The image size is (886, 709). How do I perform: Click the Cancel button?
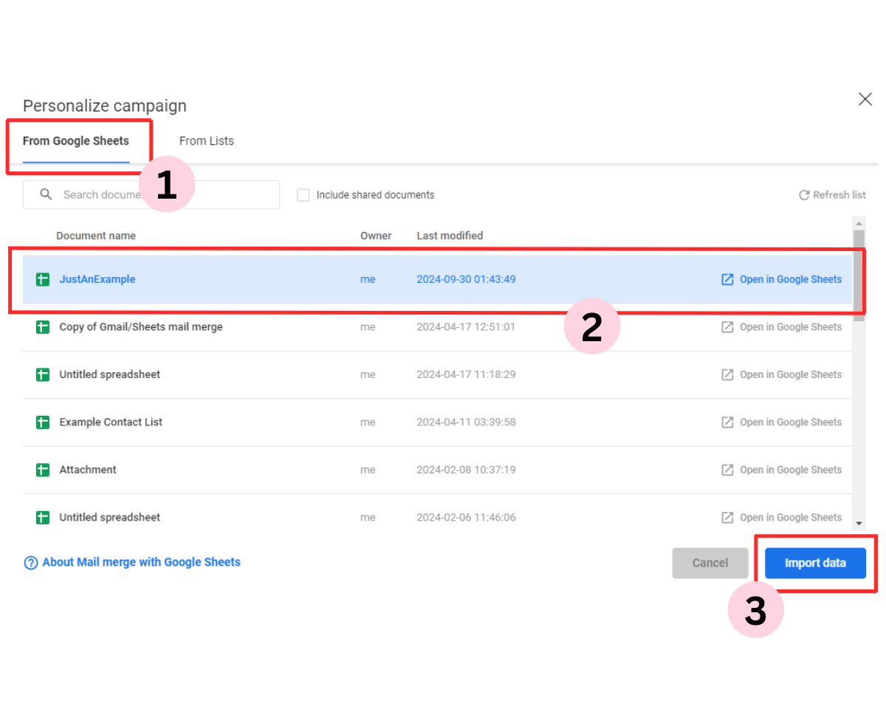click(x=710, y=563)
